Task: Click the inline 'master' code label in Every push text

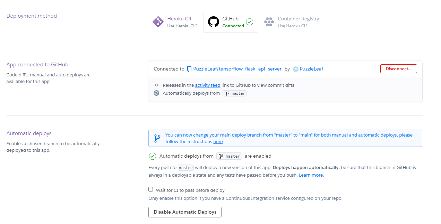Action: (x=186, y=168)
